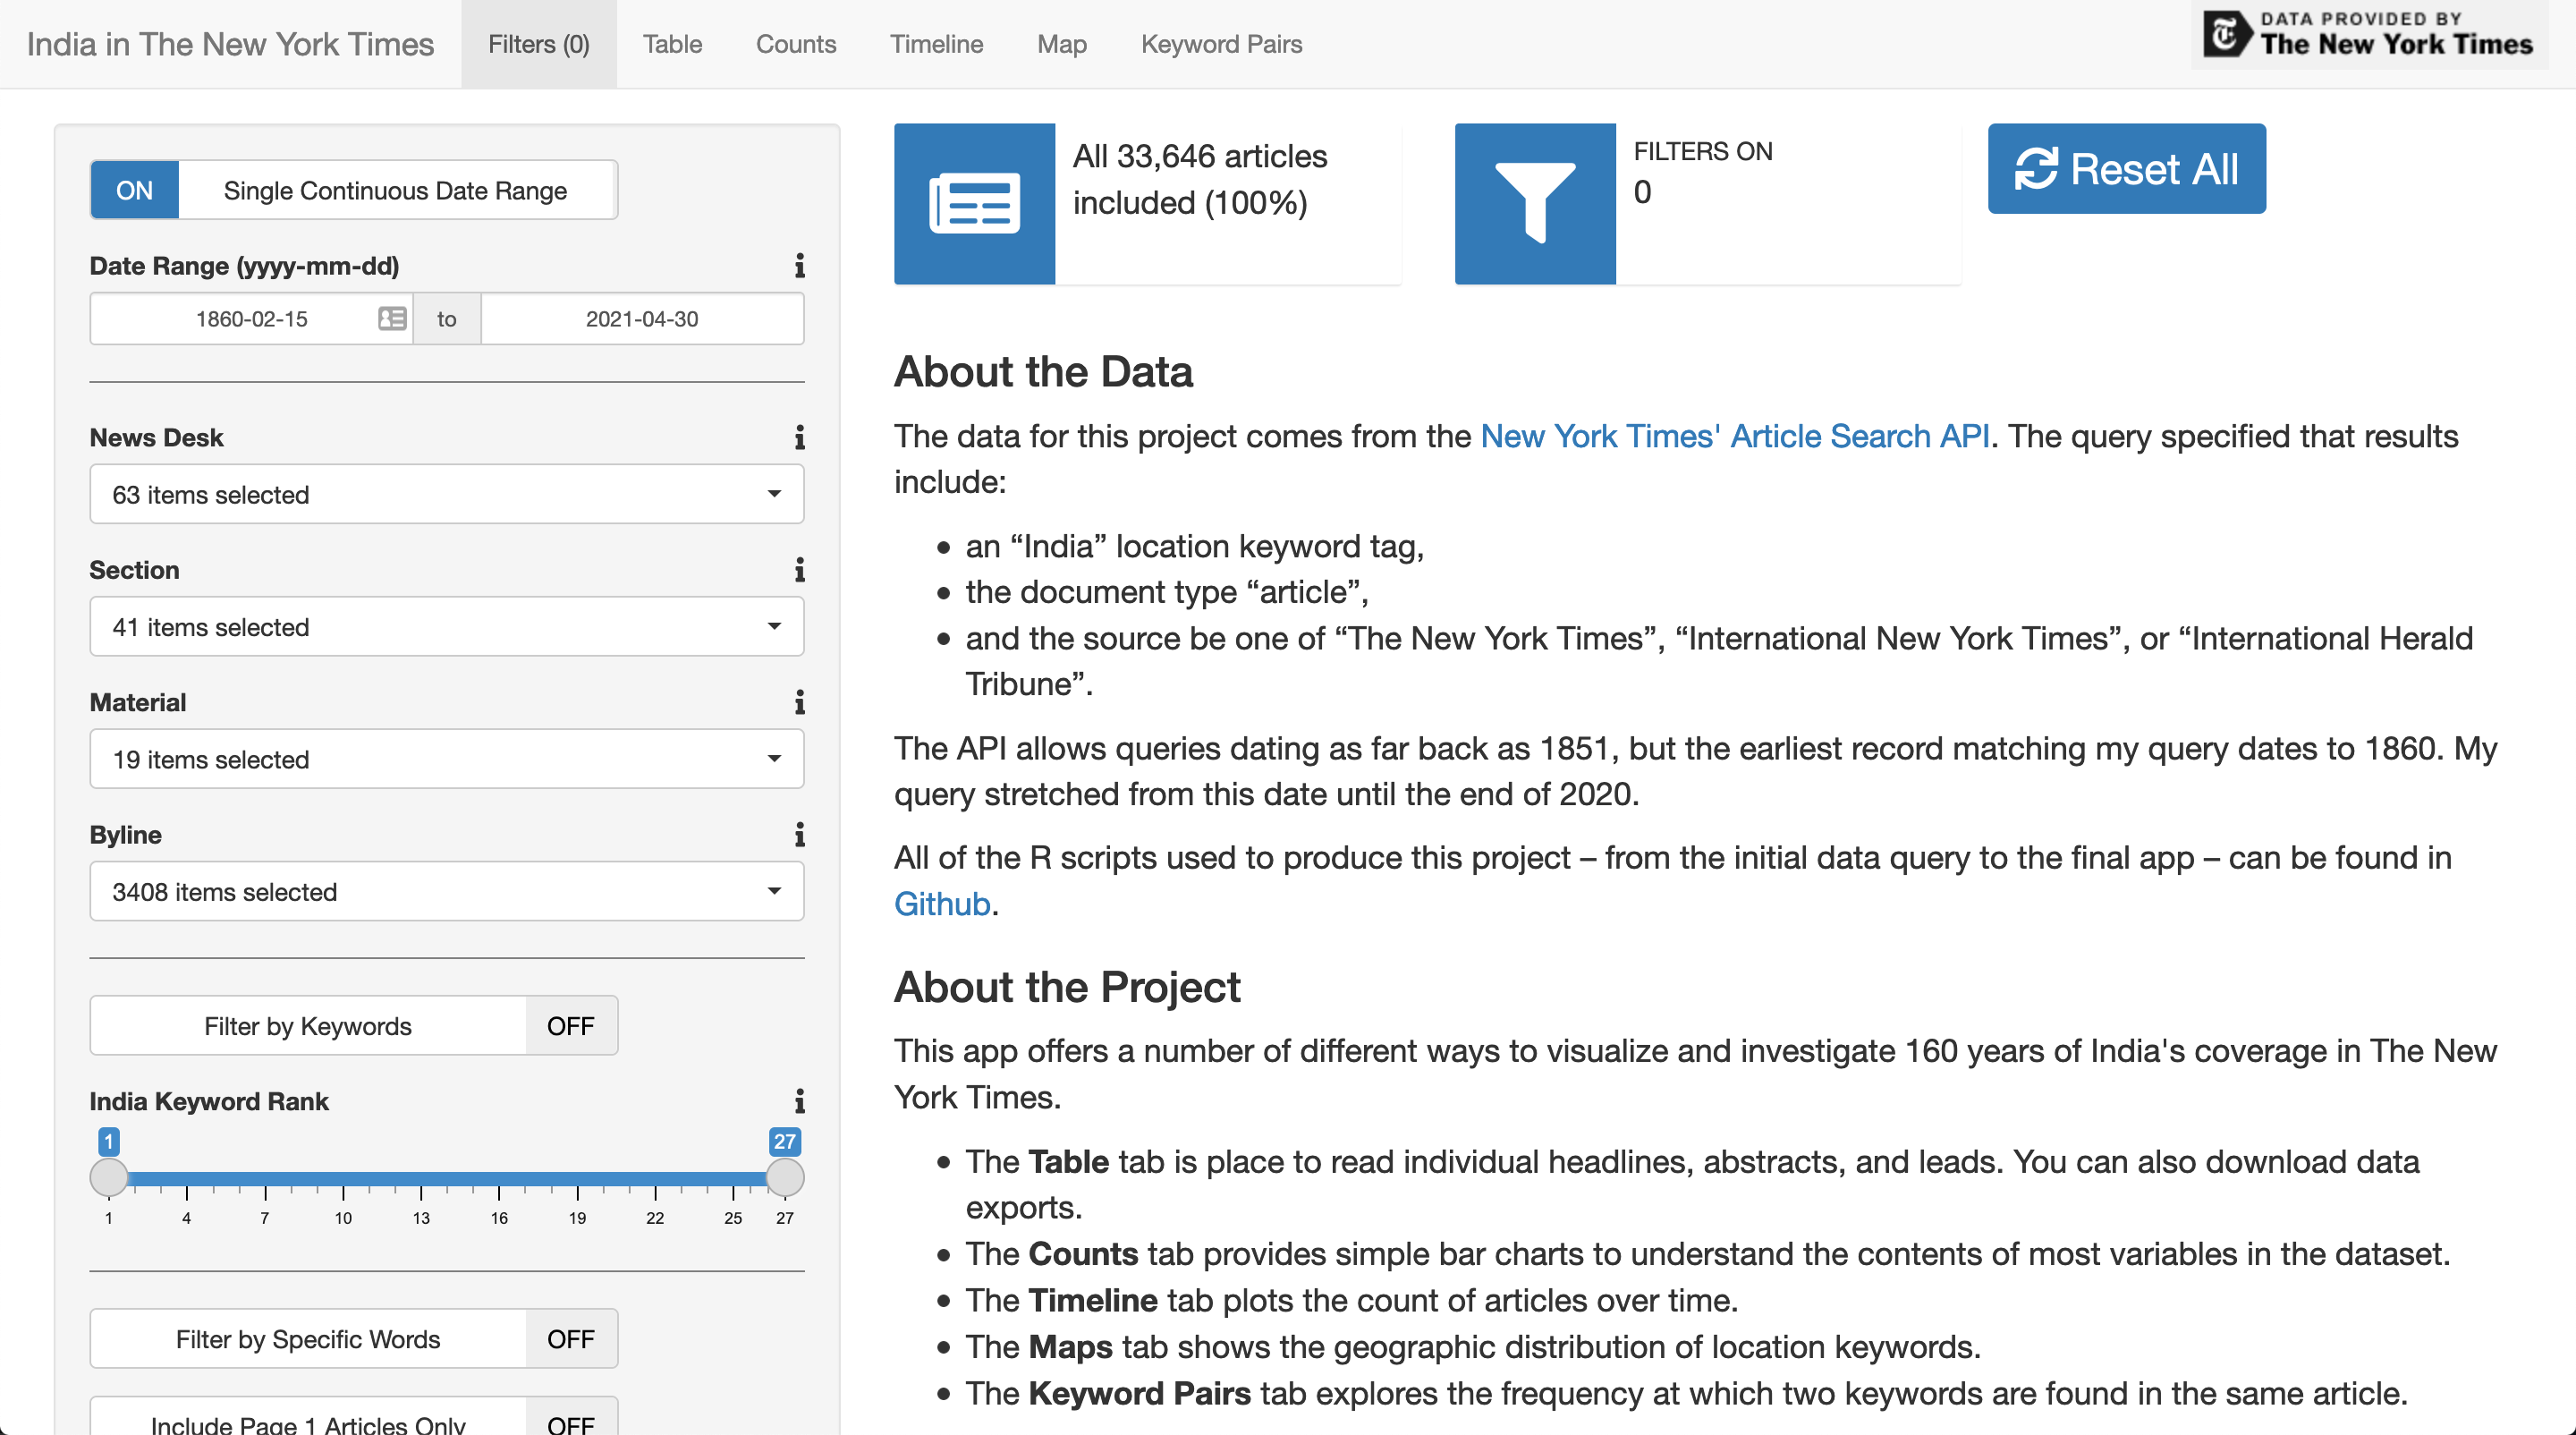Switch to the Filters (0) tab
Image resolution: width=2576 pixels, height=1435 pixels.
[539, 44]
